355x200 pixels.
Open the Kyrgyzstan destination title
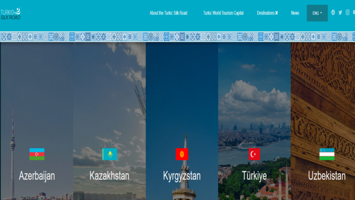point(182,176)
